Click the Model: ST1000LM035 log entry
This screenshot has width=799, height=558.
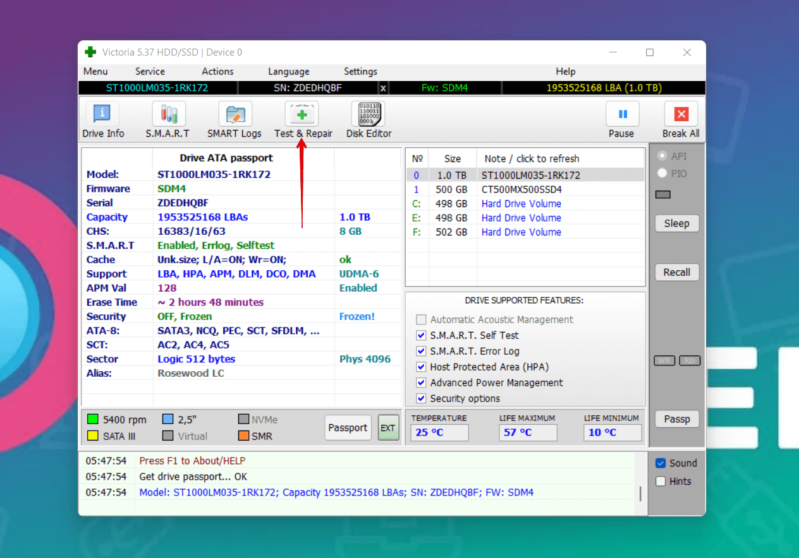coord(336,492)
